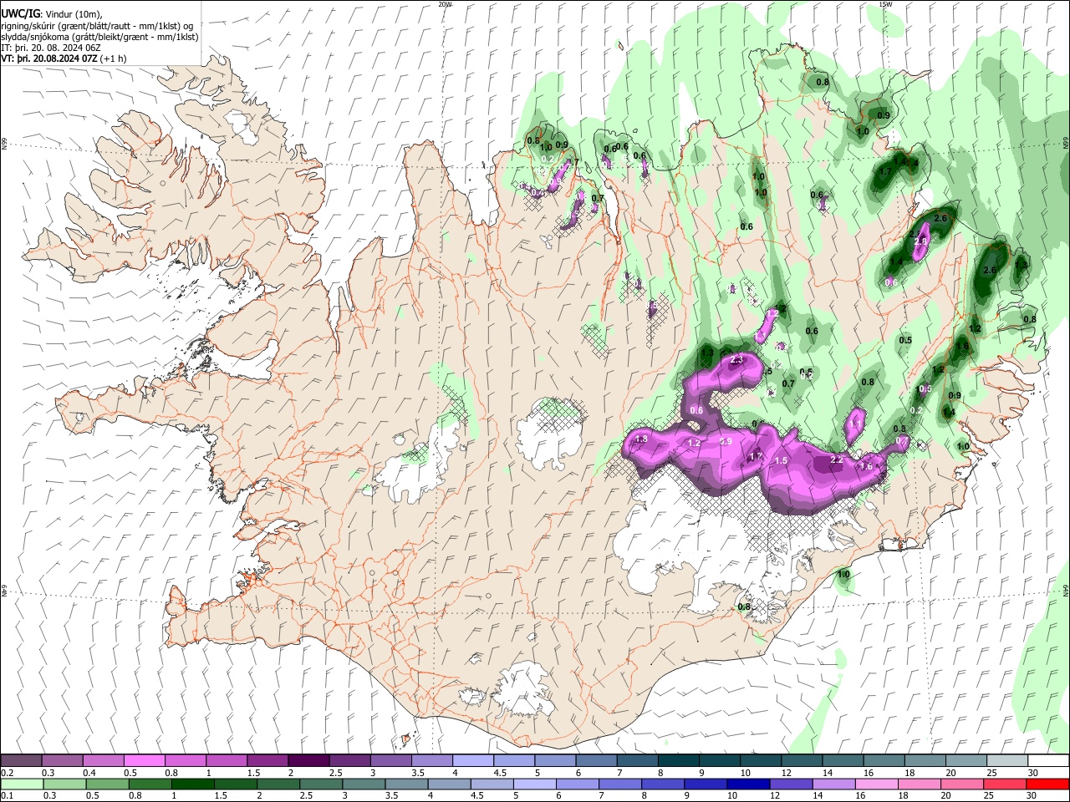
Task: Click the 'IT: þri. 20. 08. 2024 06Z' line
Action: [51, 48]
